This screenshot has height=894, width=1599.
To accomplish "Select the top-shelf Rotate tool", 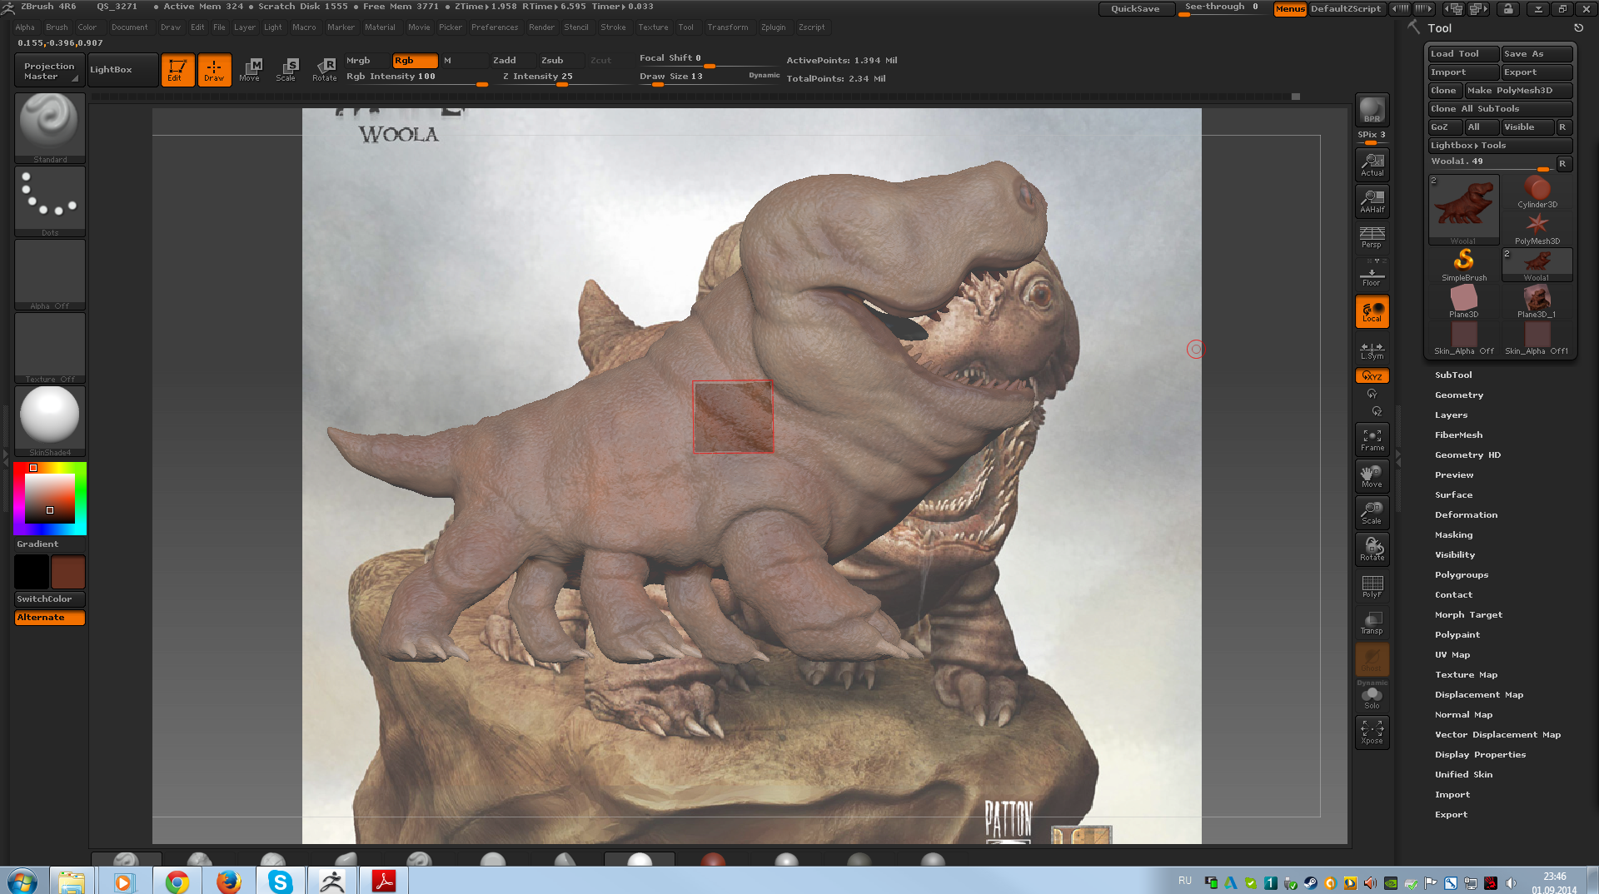I will tap(325, 70).
